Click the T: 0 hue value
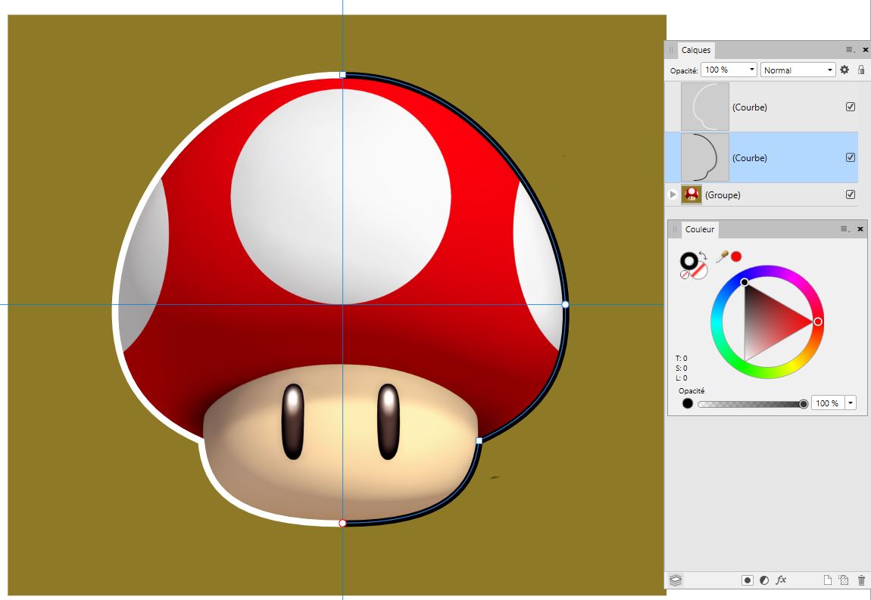Viewport: 871px width, 600px height. pos(681,359)
